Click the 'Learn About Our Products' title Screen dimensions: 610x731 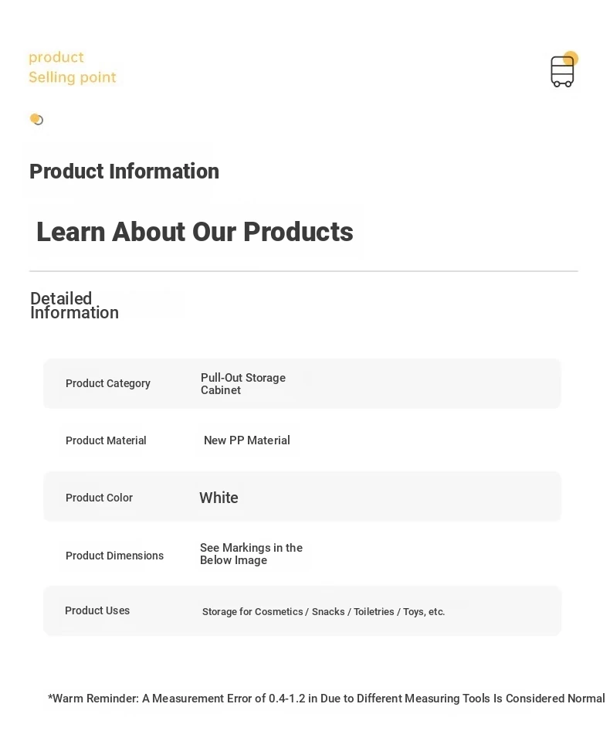pyautogui.click(x=195, y=232)
